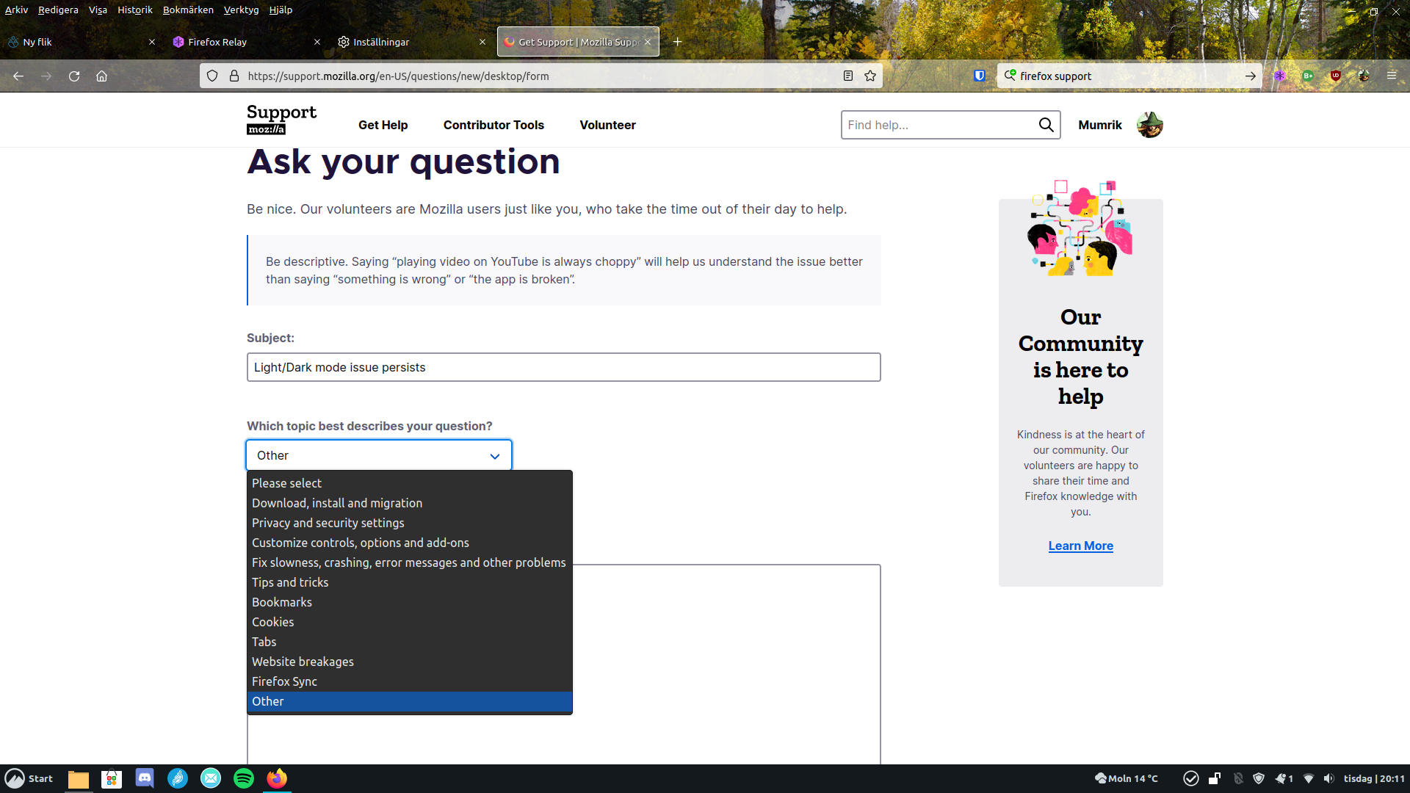Choose Firefox Sync in the topic list
Viewport: 1410px width, 793px height.
[x=284, y=681]
